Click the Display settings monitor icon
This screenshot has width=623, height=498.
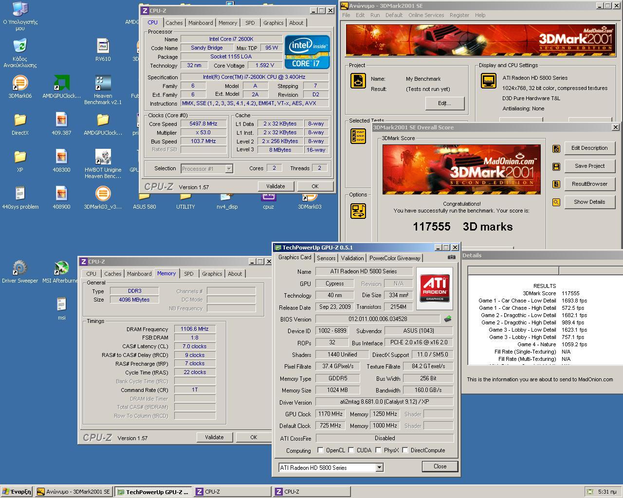point(488,81)
